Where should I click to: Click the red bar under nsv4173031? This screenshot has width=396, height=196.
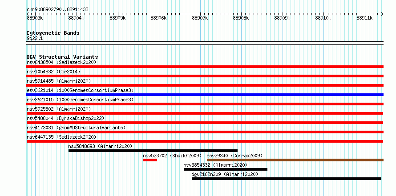pos(205,132)
